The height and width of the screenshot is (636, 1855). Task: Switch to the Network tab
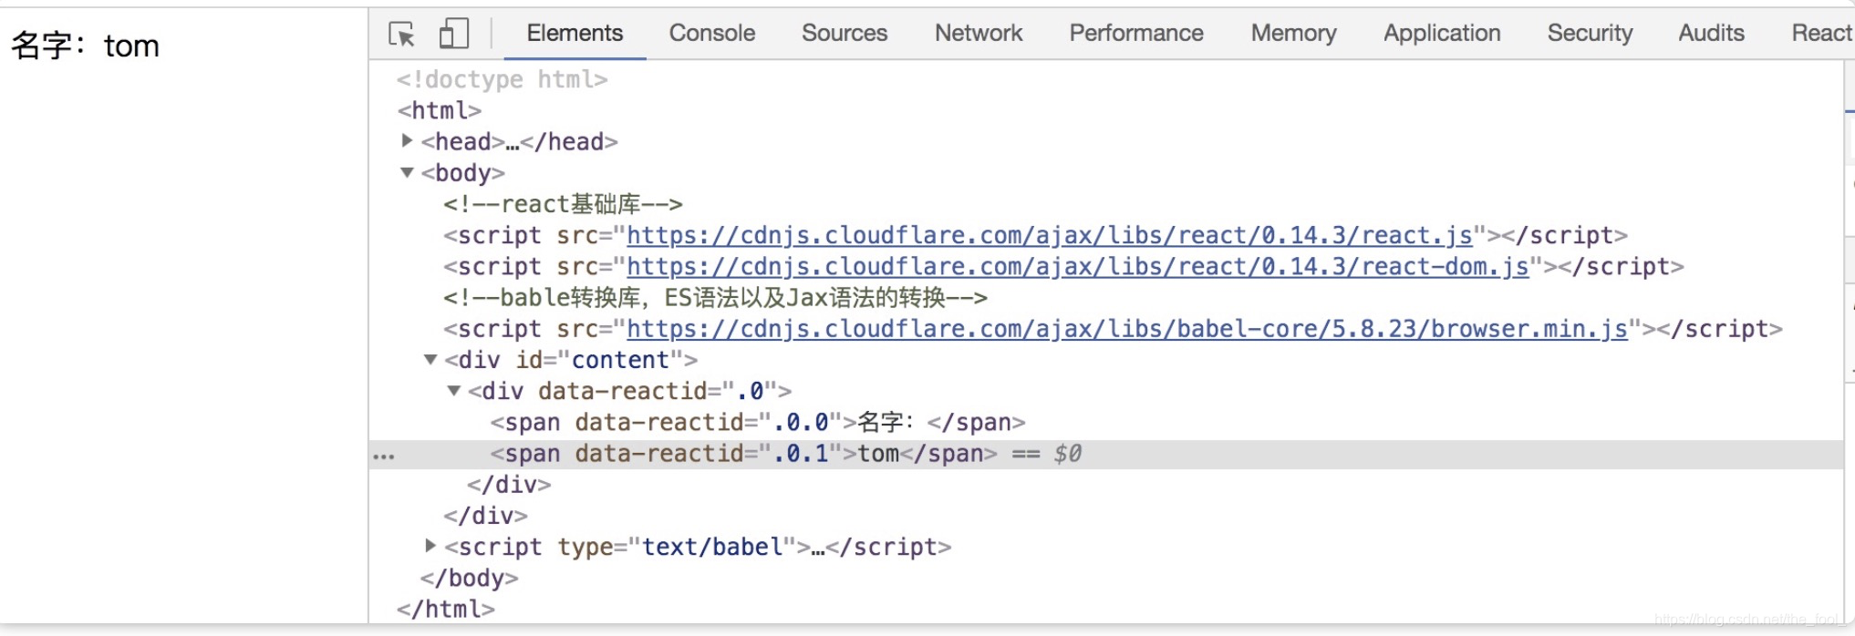pos(979,34)
